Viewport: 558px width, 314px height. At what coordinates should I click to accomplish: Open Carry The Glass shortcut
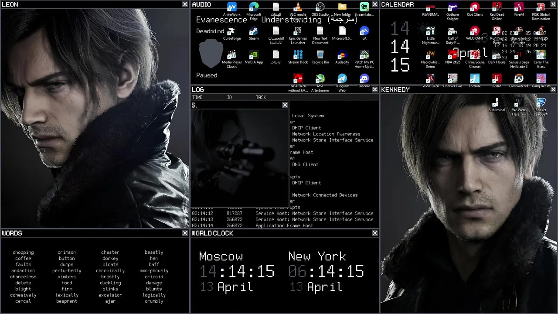(x=541, y=59)
